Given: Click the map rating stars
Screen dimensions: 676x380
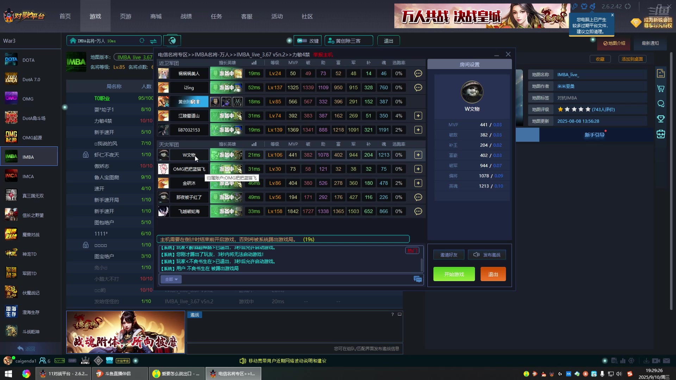Looking at the screenshot, I should (x=574, y=109).
